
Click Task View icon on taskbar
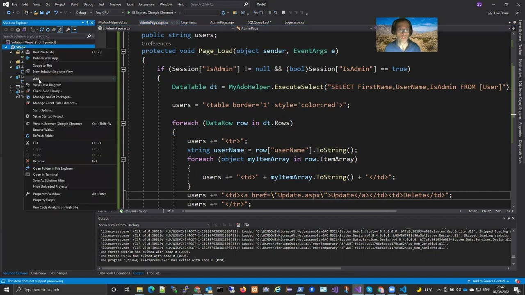click(127, 290)
